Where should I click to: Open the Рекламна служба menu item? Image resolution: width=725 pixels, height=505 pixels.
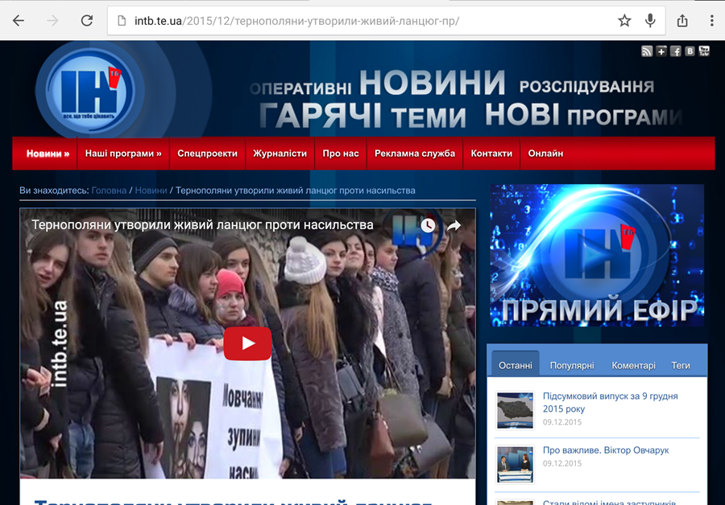[x=415, y=154]
